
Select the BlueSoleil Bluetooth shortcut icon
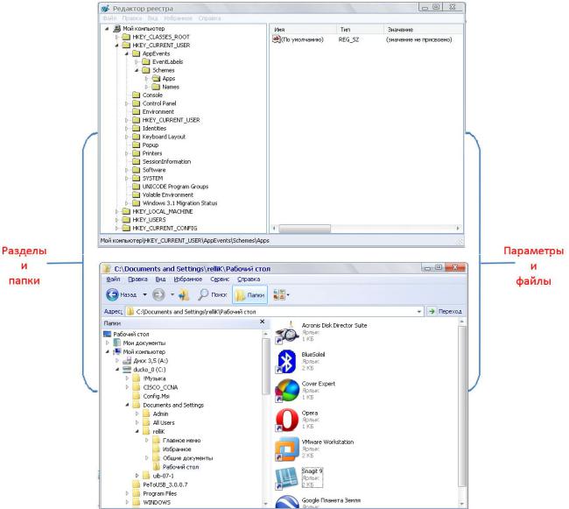tap(286, 361)
